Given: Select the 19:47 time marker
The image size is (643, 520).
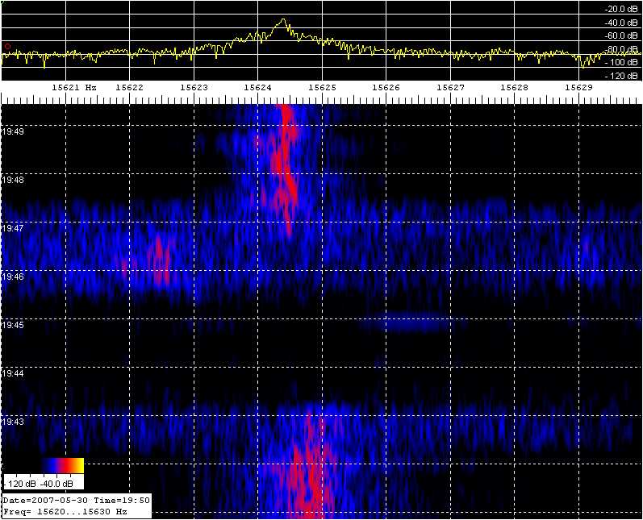Looking at the screenshot, I should [x=13, y=228].
